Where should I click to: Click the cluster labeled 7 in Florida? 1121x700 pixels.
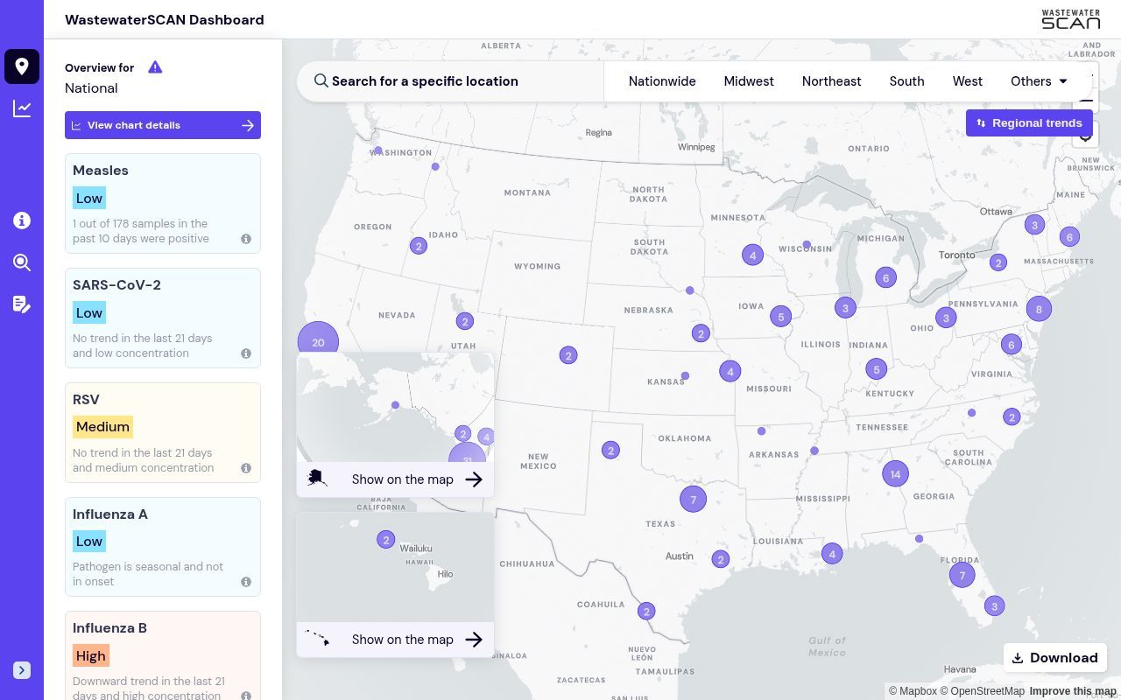962,575
